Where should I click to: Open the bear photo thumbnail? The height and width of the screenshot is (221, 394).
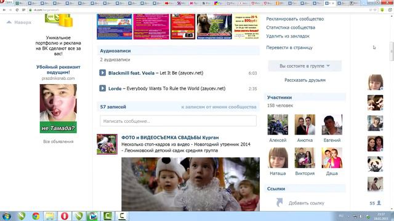pos(214,26)
